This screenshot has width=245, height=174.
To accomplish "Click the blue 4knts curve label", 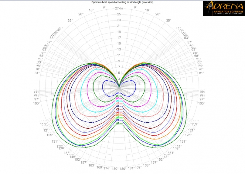I will (x=119, y=93).
